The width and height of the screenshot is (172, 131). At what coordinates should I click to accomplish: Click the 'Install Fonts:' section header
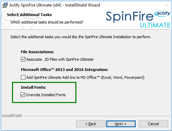(x=34, y=87)
